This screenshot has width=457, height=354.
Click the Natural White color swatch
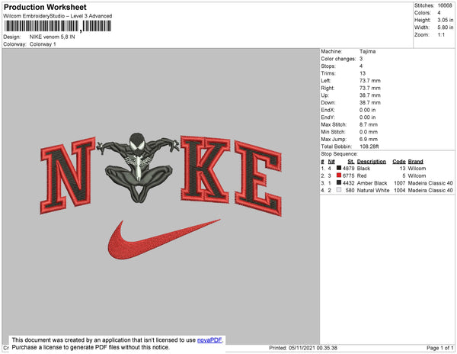pyautogui.click(x=339, y=190)
